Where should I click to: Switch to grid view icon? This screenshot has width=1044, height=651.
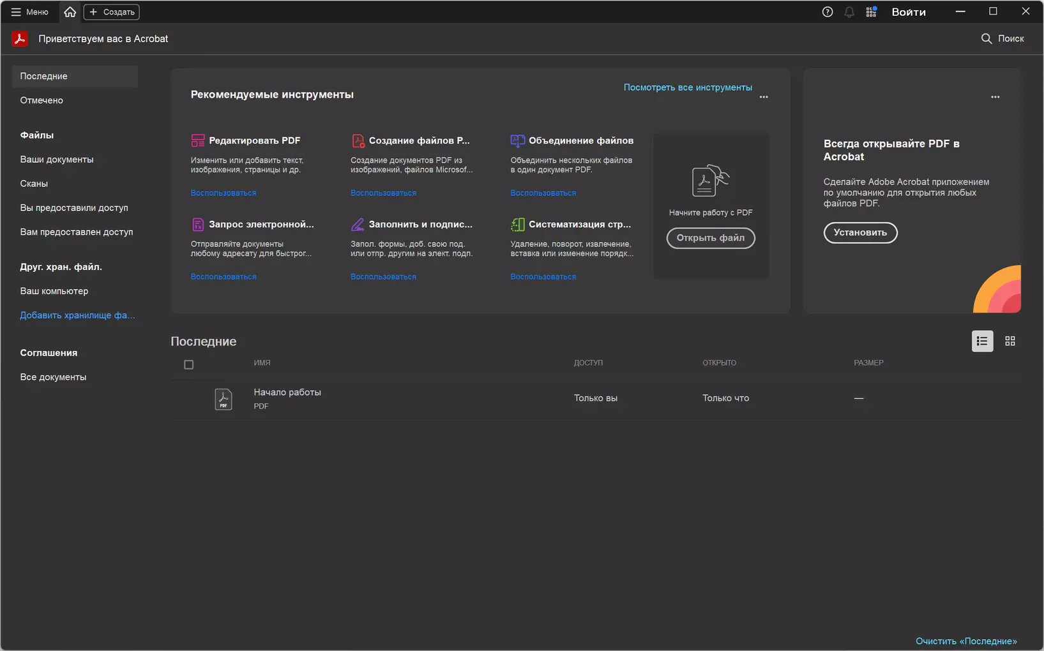(1010, 341)
